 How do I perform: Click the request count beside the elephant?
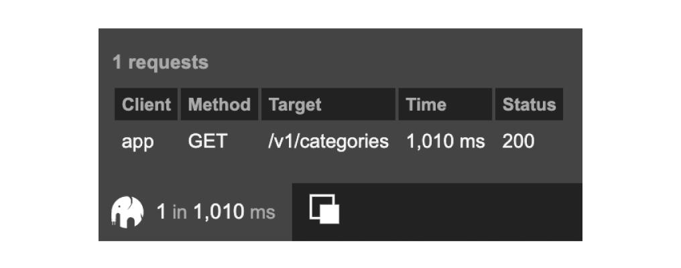161,212
